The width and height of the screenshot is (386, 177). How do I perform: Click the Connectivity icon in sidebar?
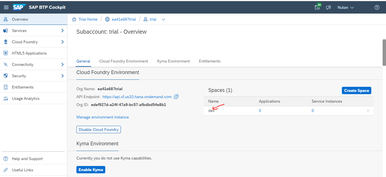6,64
